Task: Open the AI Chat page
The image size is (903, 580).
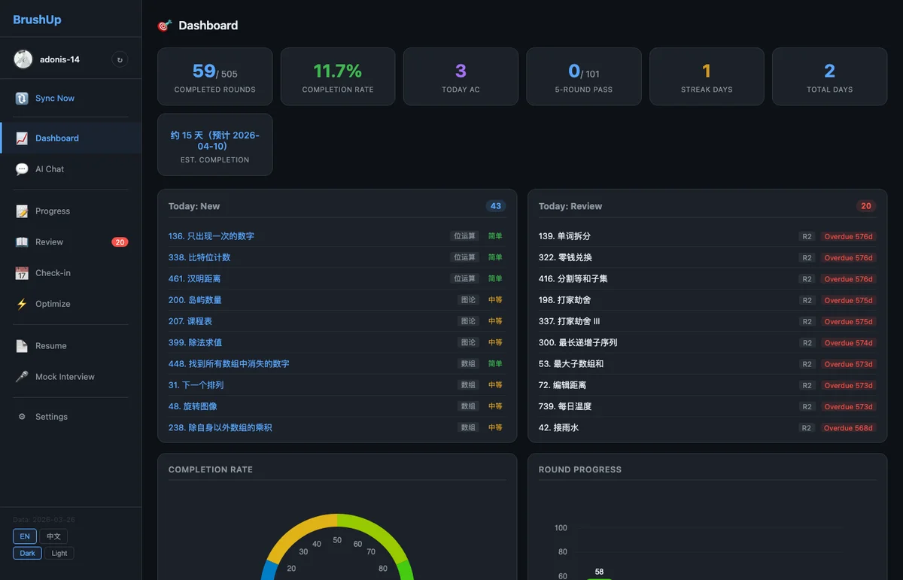Action: 71,169
